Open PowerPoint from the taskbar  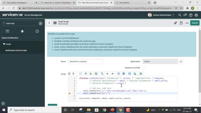tap(112, 110)
